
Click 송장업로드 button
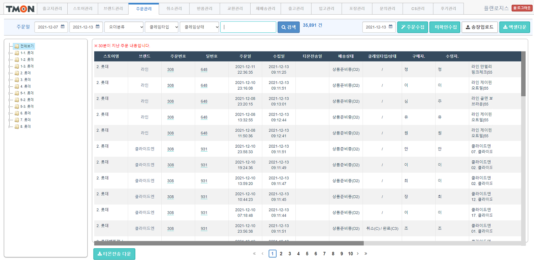tap(480, 27)
